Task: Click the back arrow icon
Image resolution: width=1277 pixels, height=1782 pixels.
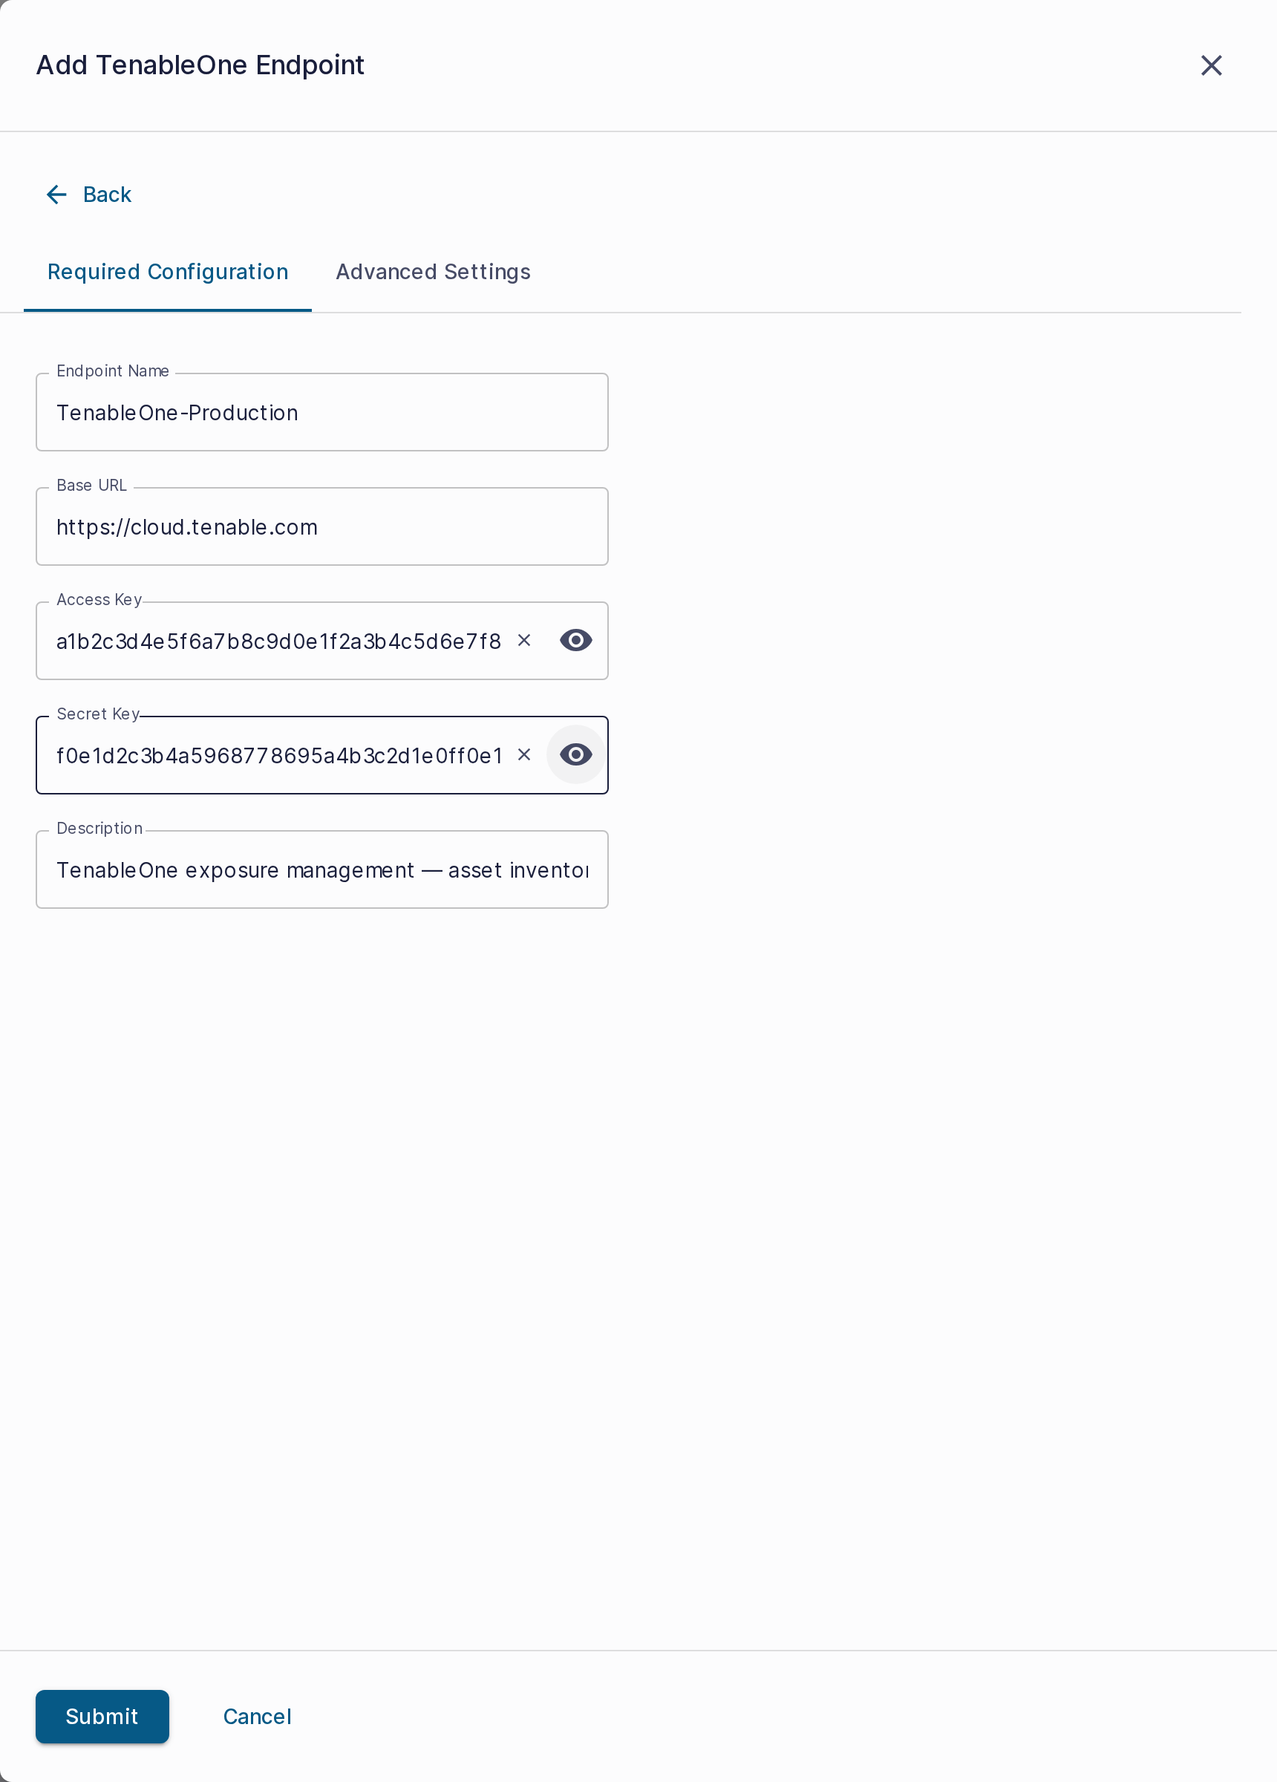Action: pyautogui.click(x=56, y=194)
